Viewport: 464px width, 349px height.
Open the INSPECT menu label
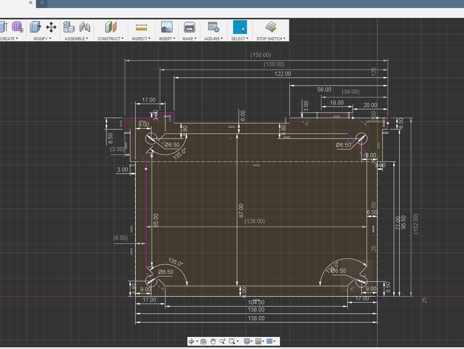(x=141, y=39)
